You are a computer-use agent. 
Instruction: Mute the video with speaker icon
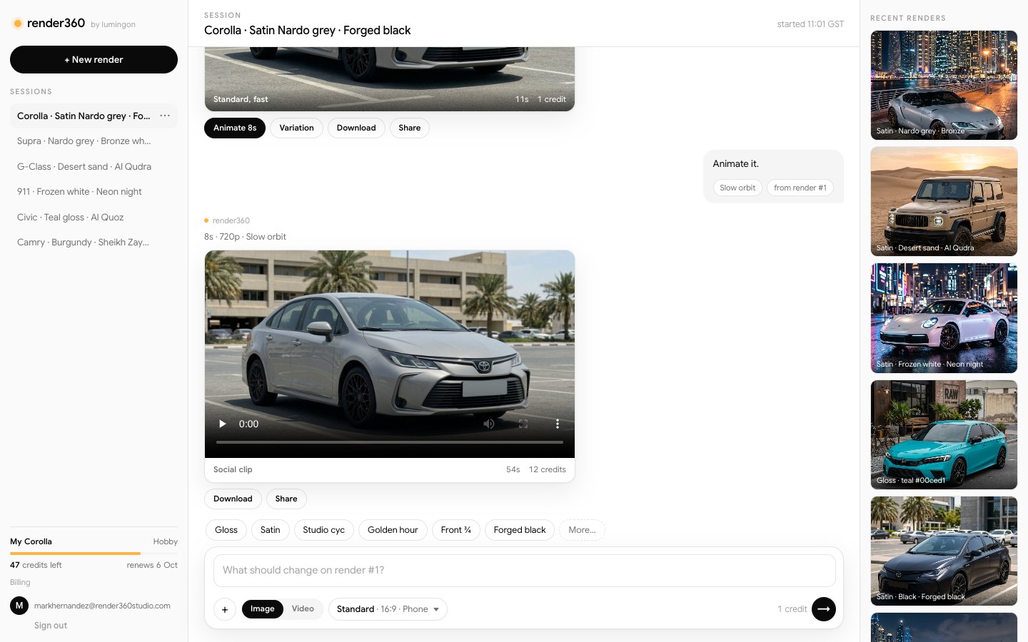pos(489,424)
